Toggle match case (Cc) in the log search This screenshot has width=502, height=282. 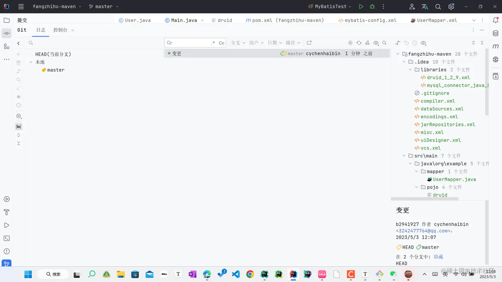coord(221,43)
